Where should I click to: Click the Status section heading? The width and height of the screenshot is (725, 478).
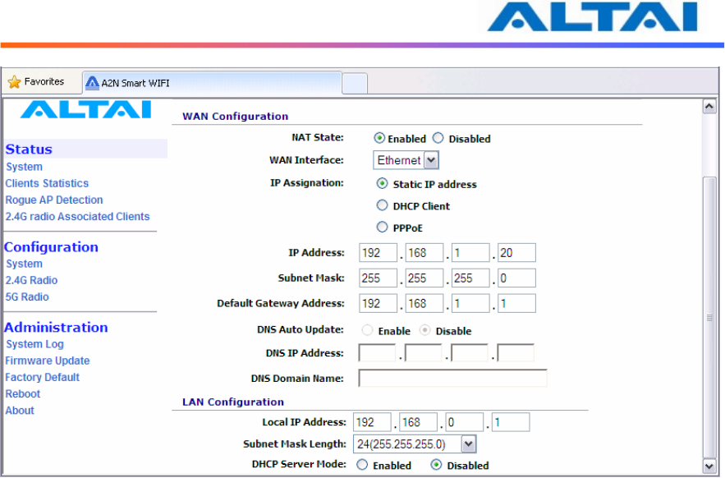coord(29,149)
